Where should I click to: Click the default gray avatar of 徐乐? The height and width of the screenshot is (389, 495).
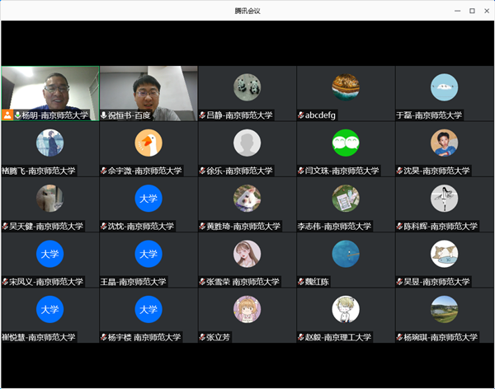247,143
